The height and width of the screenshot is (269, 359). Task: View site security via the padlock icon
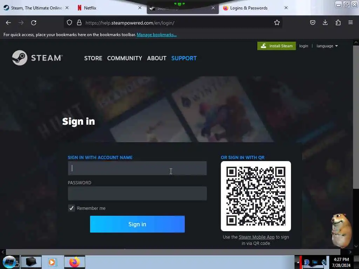click(x=79, y=23)
